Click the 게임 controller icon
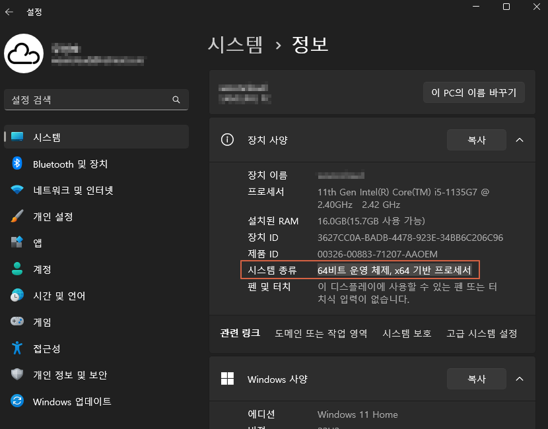The width and height of the screenshot is (548, 429). (x=17, y=321)
